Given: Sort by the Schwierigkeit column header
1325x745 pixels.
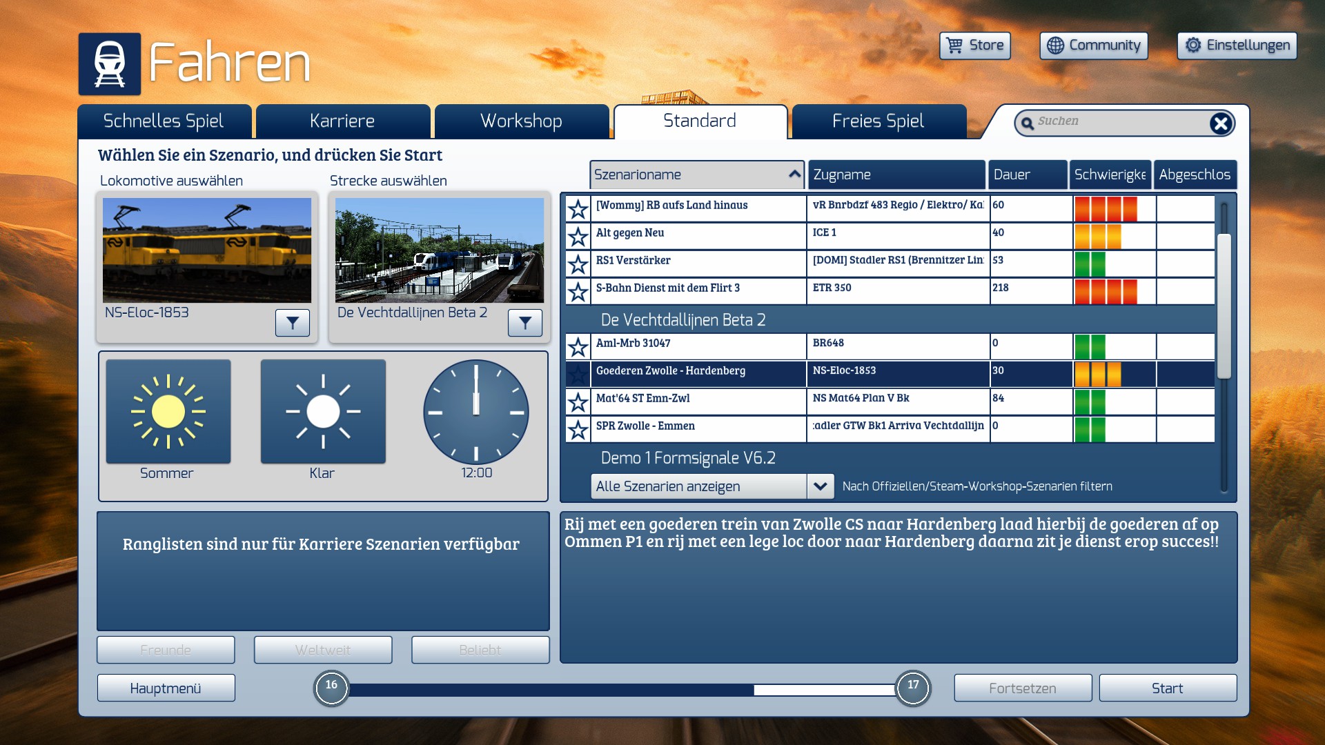Looking at the screenshot, I should (1110, 175).
